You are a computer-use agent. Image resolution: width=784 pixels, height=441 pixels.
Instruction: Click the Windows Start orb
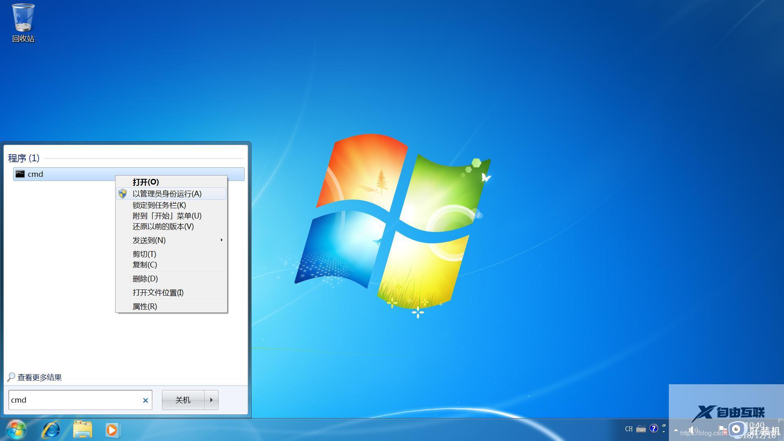(x=17, y=430)
